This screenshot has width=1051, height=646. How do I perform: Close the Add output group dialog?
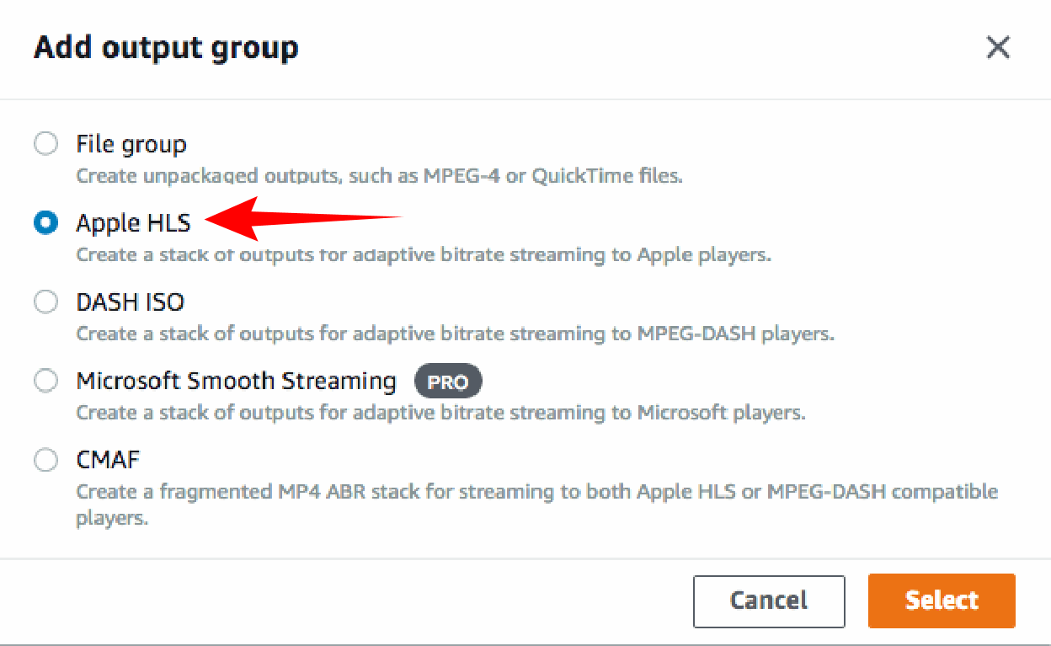[x=998, y=48]
